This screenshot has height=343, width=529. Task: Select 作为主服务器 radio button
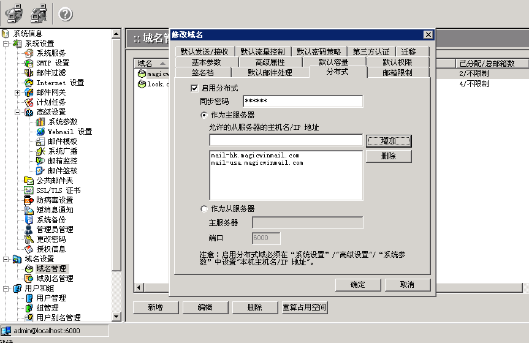click(x=204, y=115)
